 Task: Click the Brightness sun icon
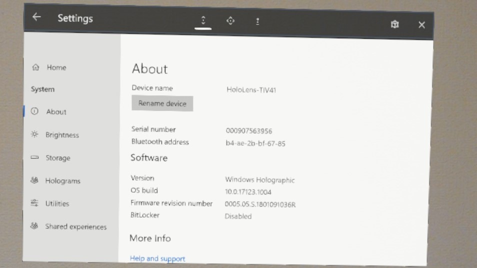coord(34,134)
